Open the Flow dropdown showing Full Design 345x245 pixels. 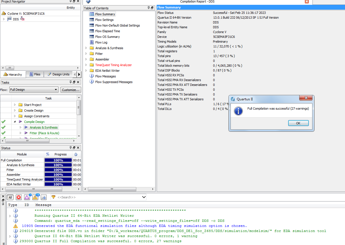[x=34, y=90]
